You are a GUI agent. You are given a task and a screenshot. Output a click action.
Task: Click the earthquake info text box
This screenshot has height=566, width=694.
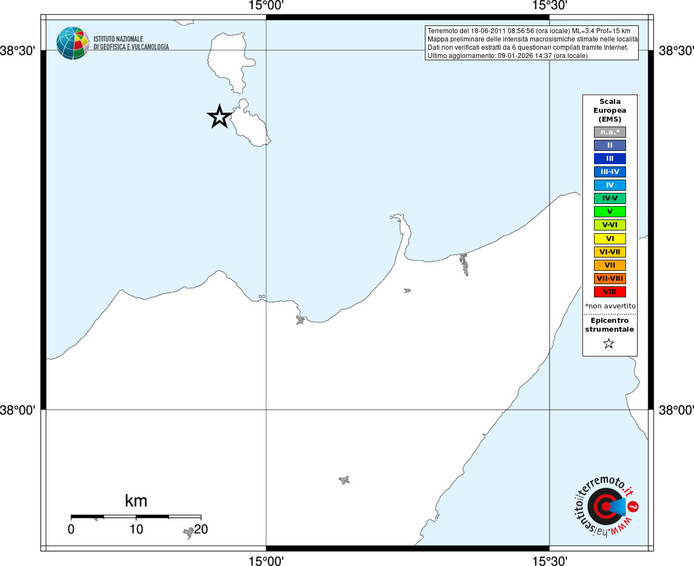[532, 43]
